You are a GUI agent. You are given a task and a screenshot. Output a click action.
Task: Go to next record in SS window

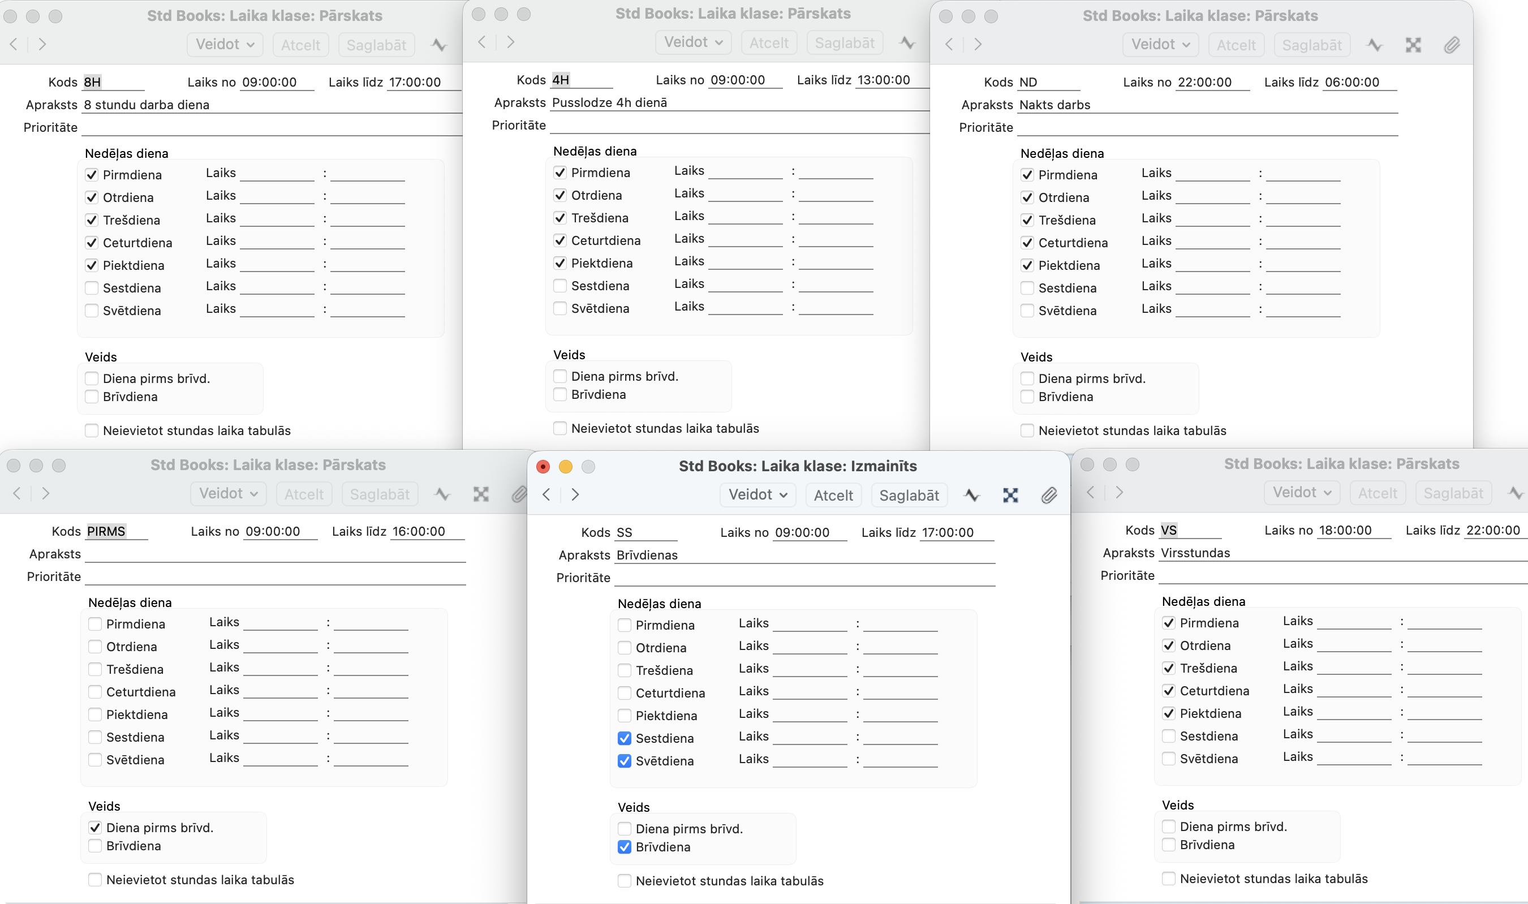pyautogui.click(x=575, y=494)
